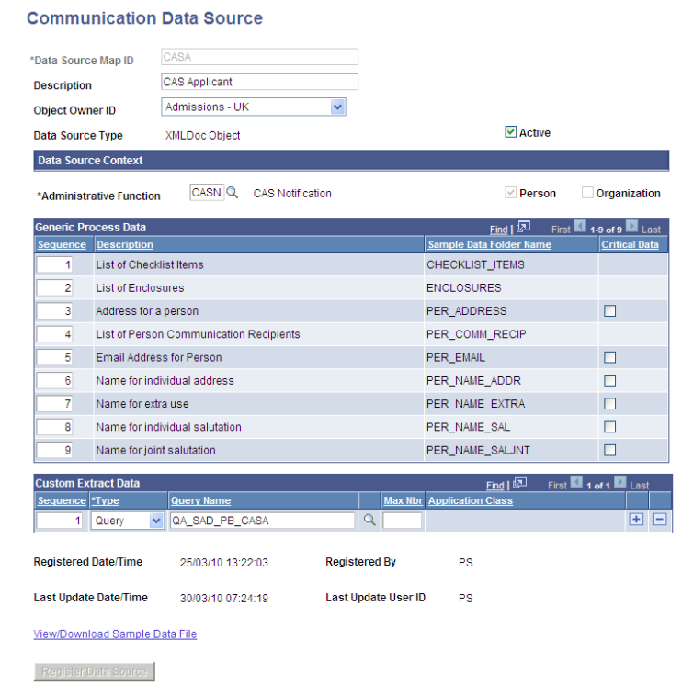
Task: Sort Generic Process Data by Description
Action: tap(125, 245)
